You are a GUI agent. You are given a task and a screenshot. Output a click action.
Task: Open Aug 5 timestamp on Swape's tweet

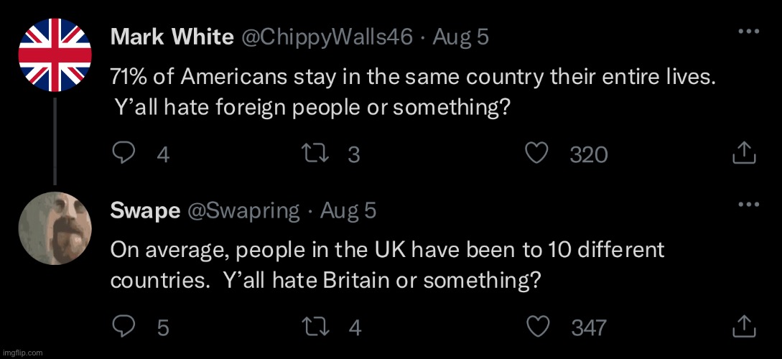tap(348, 210)
